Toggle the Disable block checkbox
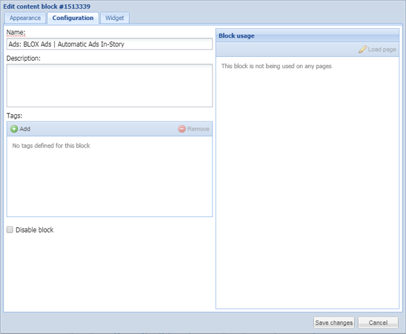This screenshot has height=334, width=406. 10,230
